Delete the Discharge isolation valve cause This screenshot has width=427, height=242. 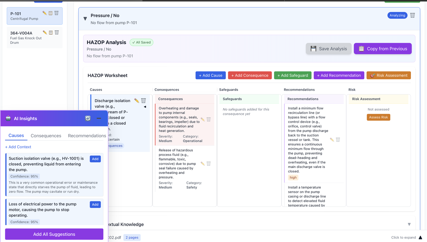click(143, 100)
